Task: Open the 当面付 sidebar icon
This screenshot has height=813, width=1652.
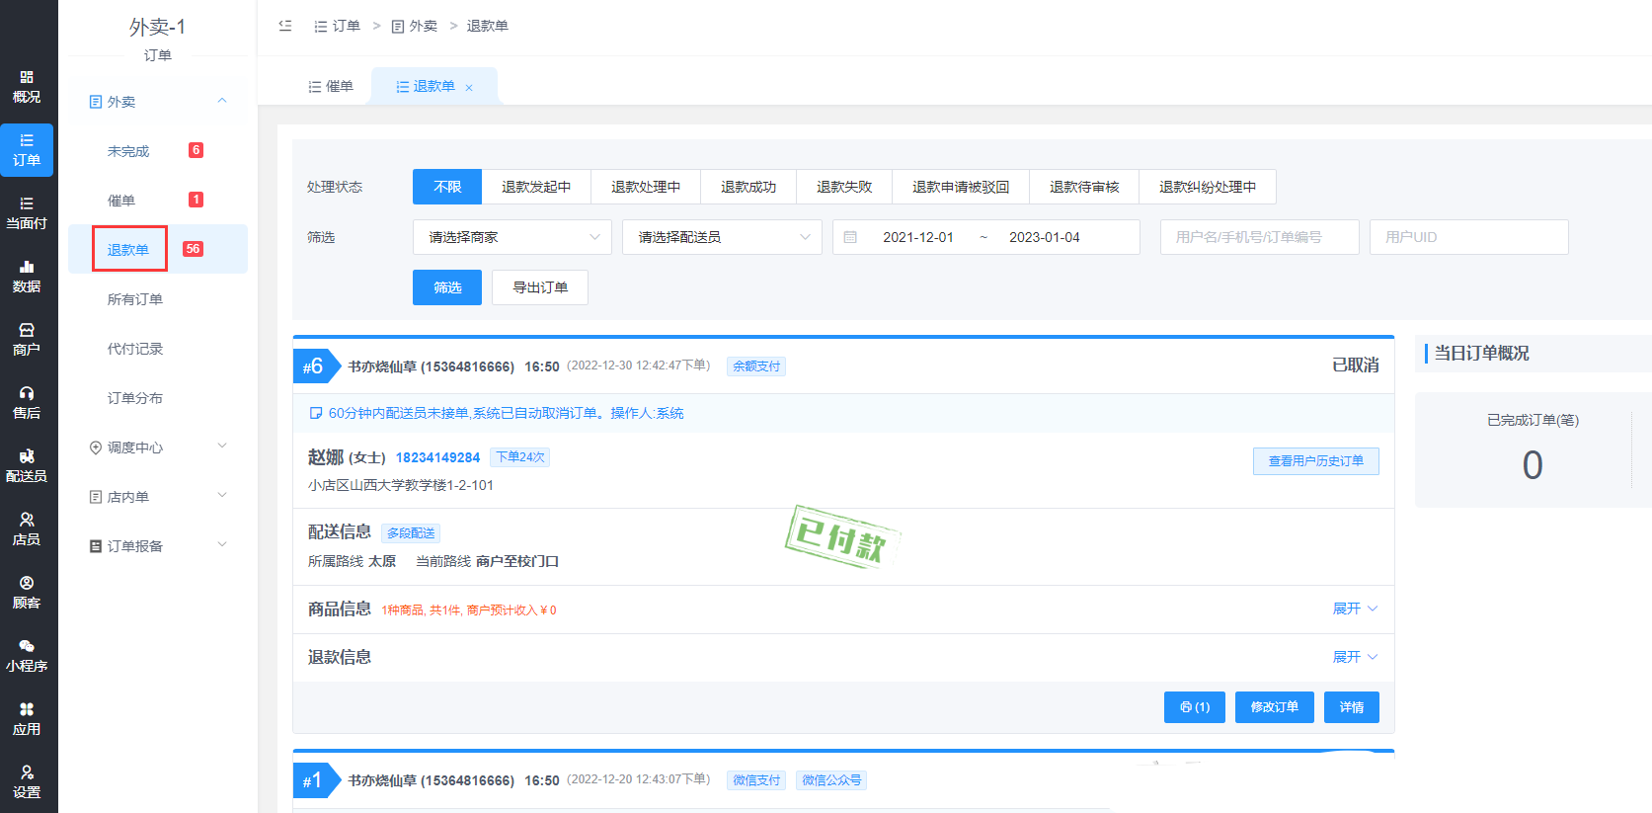Action: 27,213
